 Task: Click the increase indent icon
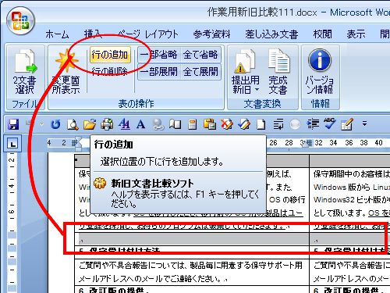313,124
